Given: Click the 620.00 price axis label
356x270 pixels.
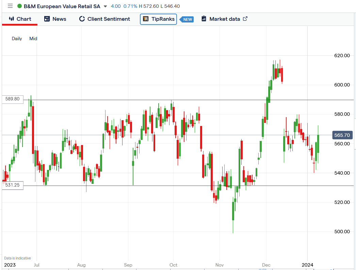Looking at the screenshot, I should [x=342, y=55].
